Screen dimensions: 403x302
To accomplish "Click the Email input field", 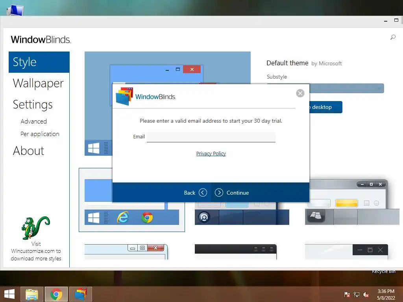I will (x=211, y=137).
